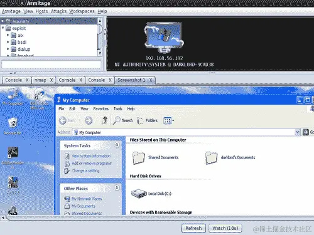314x235 pixels.
Task: Select the Shared Documents folder icon
Action: coord(138,158)
